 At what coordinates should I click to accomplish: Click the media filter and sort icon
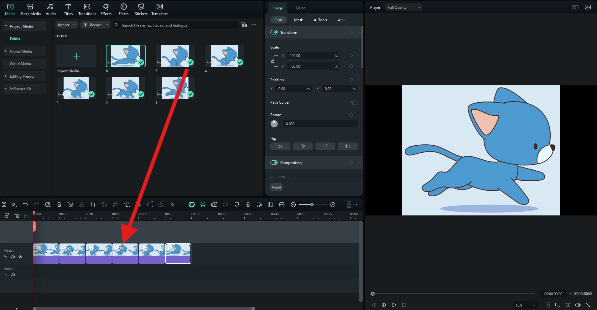244,25
